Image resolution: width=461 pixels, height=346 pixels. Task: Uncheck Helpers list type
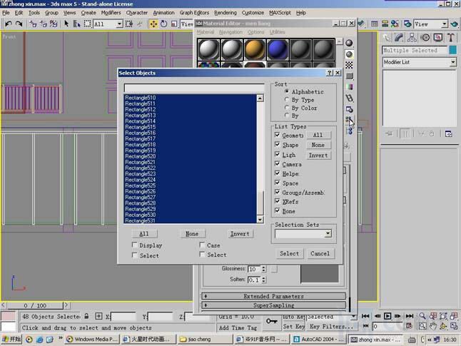[x=278, y=173]
